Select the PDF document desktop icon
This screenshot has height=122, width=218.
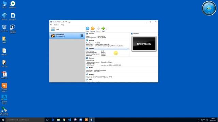pyautogui.click(x=4, y=75)
